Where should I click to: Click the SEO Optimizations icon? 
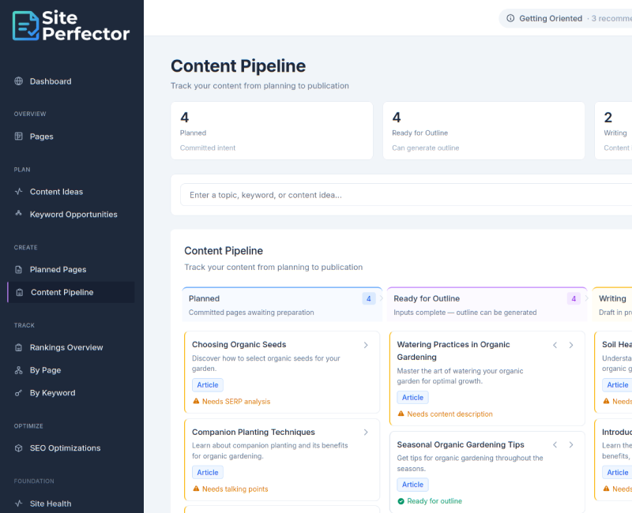click(x=17, y=447)
